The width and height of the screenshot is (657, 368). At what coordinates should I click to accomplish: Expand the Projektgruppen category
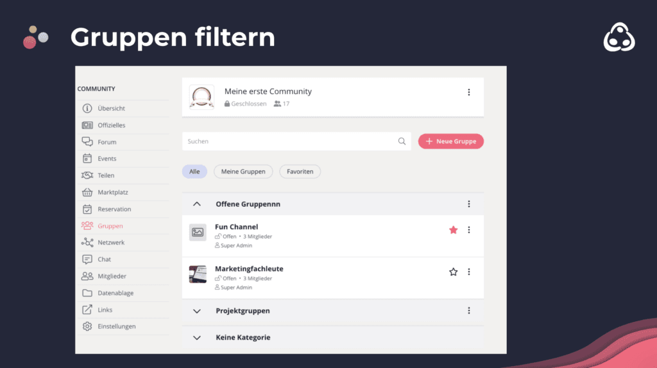pyautogui.click(x=196, y=310)
